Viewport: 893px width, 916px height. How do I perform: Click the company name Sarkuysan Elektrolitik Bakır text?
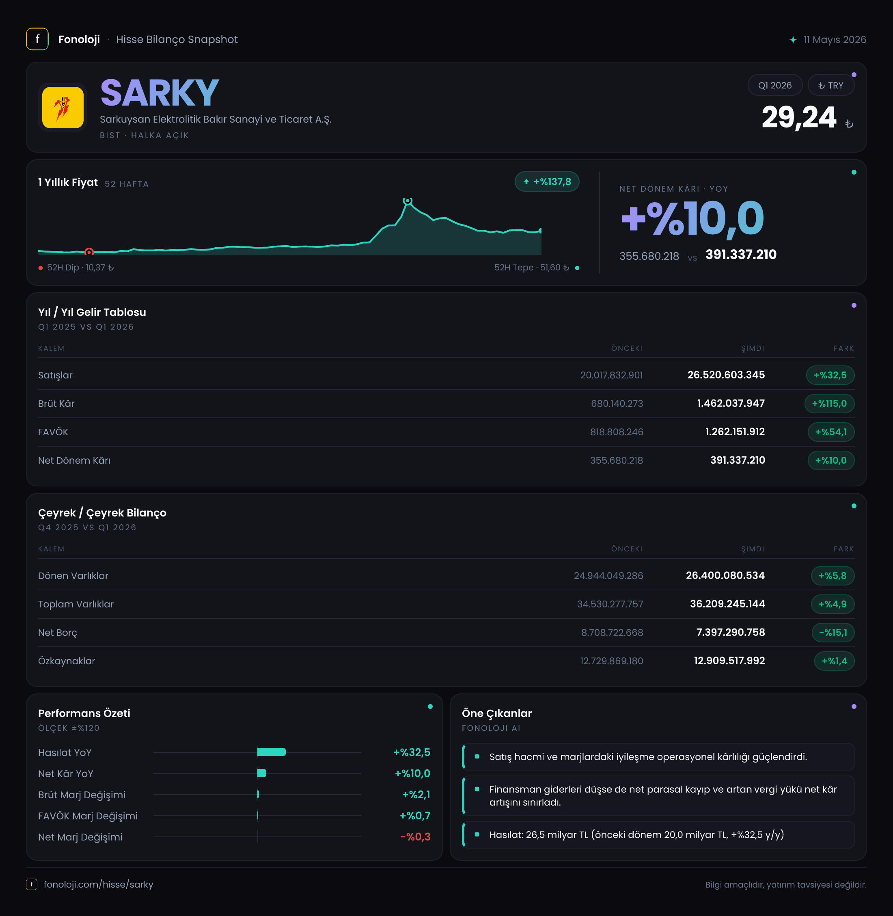(215, 120)
